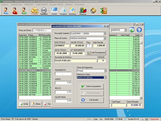The width and height of the screenshot is (161, 121).
Task: Click the Exit door icon
Action: coord(103,11)
